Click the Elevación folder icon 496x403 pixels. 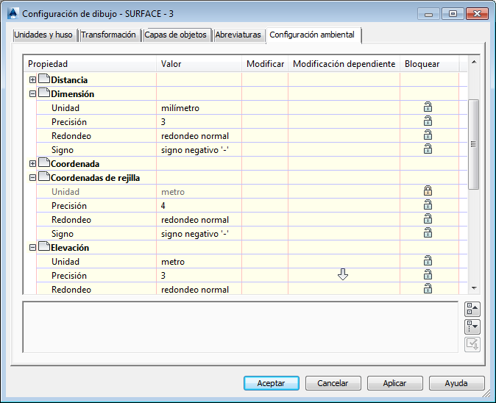[x=44, y=246]
